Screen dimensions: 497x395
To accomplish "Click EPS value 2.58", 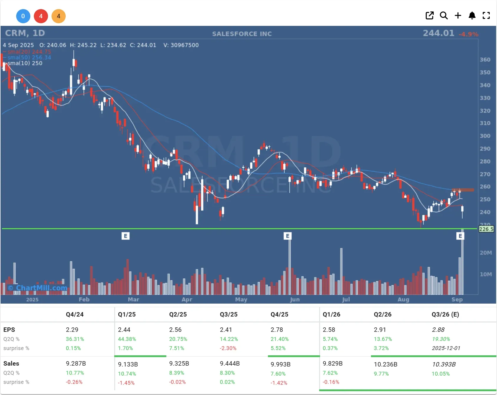I will point(329,330).
